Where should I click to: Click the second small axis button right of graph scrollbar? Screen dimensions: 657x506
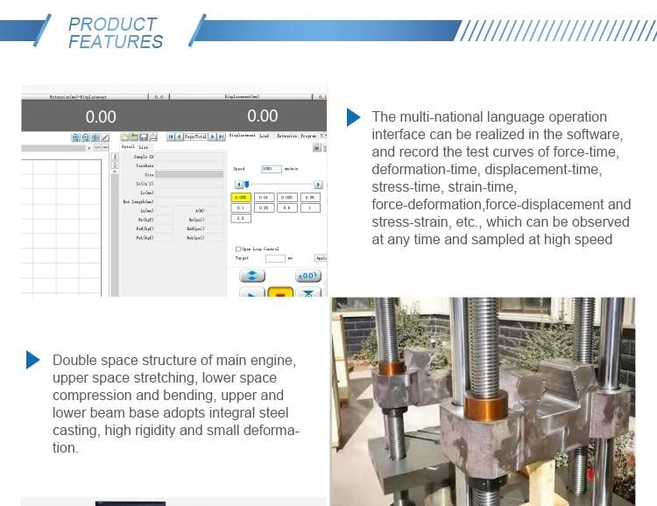tap(106, 147)
